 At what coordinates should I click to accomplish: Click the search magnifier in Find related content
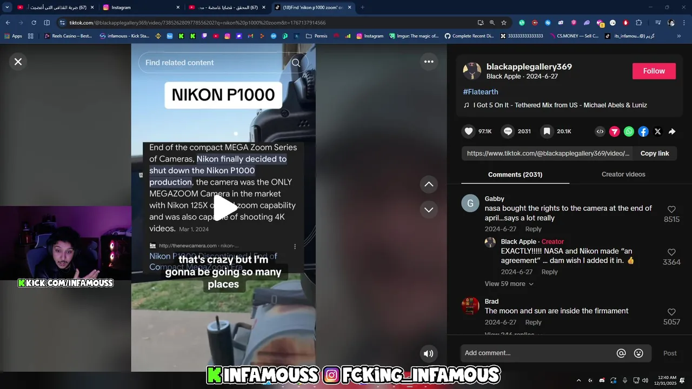tap(296, 63)
